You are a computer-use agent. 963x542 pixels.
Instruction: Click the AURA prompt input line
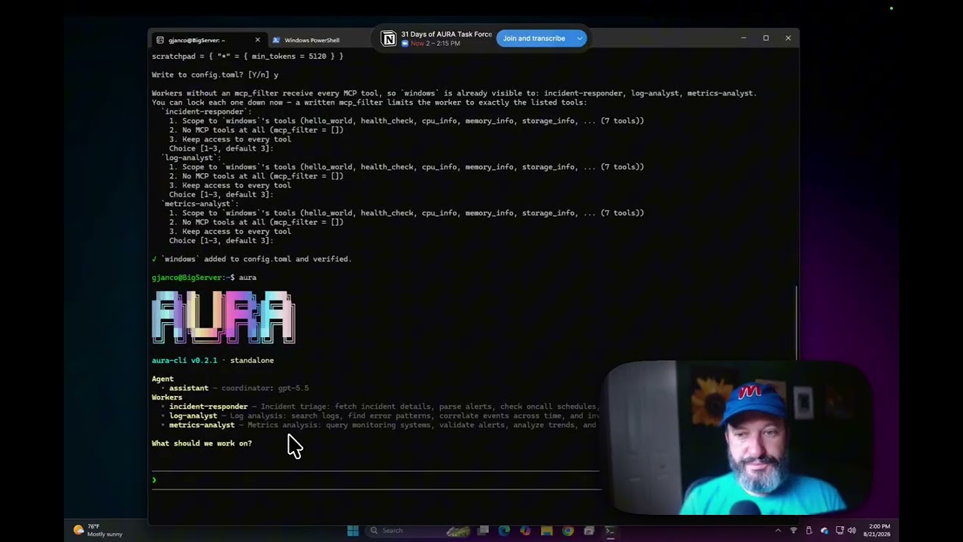pos(376,480)
